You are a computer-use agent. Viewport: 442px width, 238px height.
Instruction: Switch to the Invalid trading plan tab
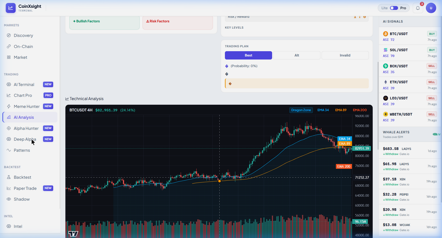pyautogui.click(x=345, y=55)
